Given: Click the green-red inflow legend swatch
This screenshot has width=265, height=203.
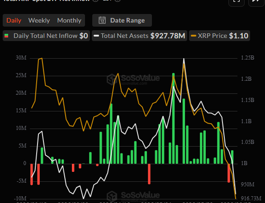Looking at the screenshot, I should click(x=6, y=36).
